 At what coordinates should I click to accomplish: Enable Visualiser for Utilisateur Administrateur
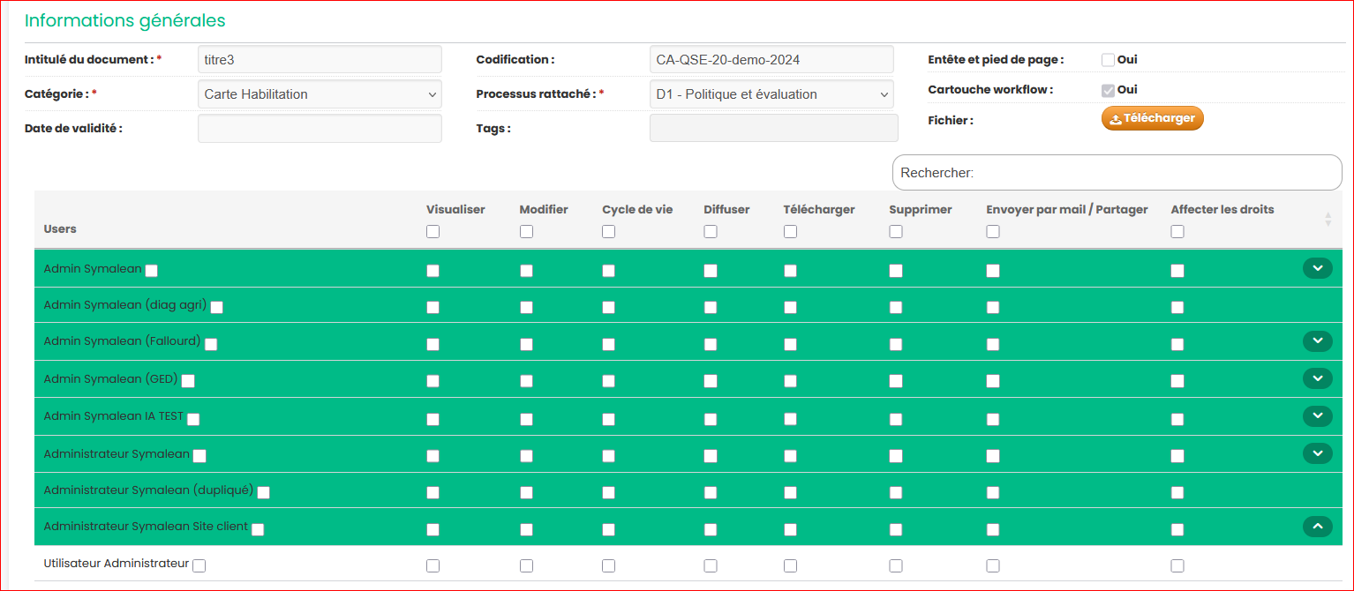(433, 565)
